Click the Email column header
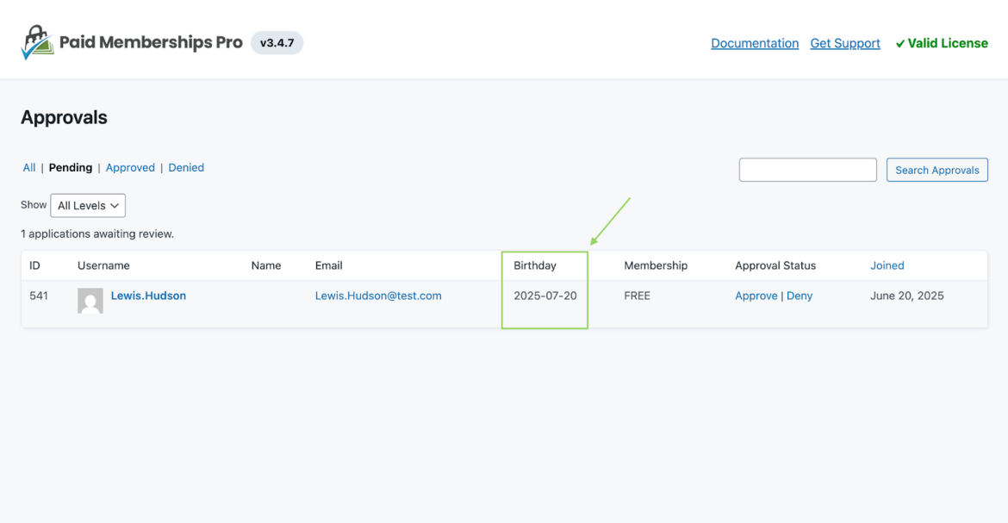This screenshot has height=523, width=1008. coord(328,265)
